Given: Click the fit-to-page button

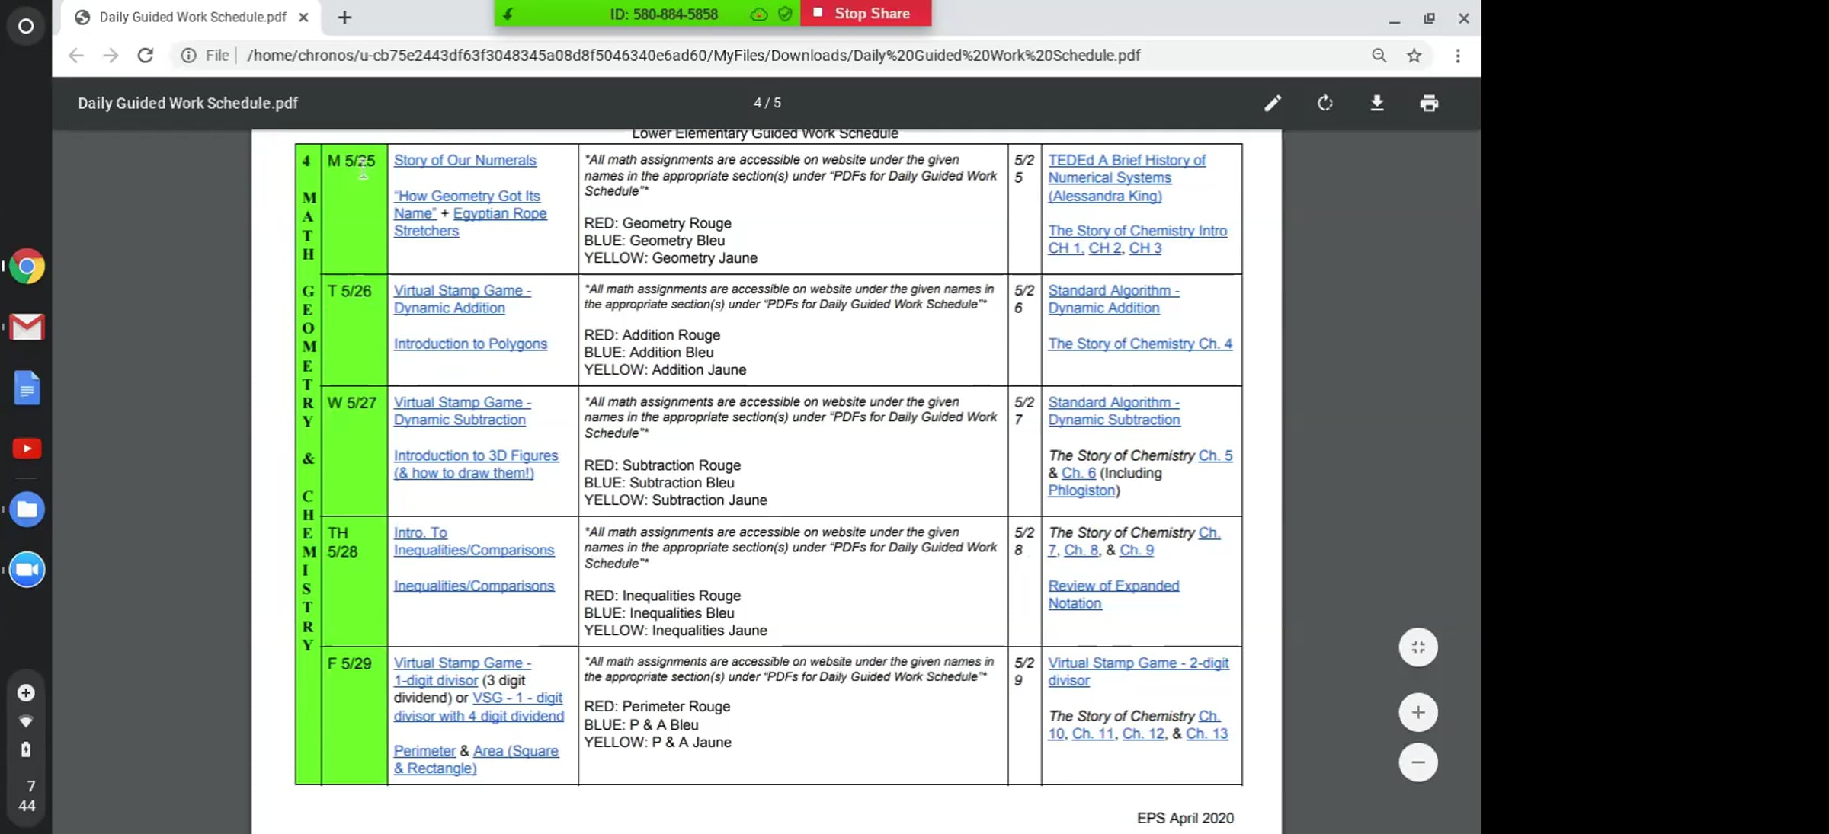Looking at the screenshot, I should [1417, 647].
